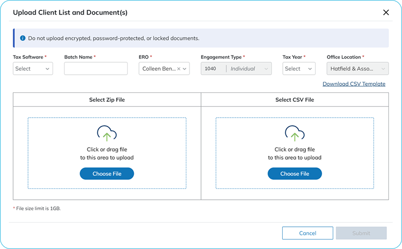Click the drag-file text in the Zip drop zone

click(x=107, y=154)
